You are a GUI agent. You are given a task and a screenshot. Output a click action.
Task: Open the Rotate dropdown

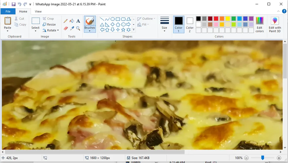[x=51, y=30]
